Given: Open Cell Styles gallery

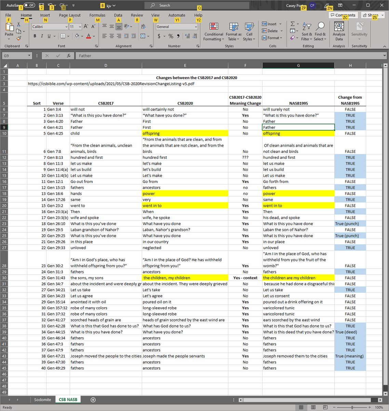Looking at the screenshot, I should coord(249,32).
